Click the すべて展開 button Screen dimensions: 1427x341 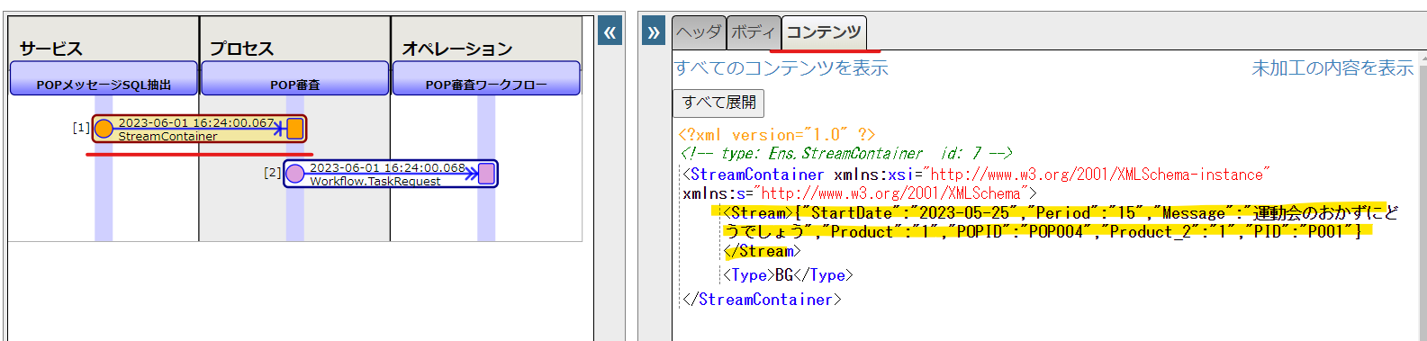(x=718, y=103)
